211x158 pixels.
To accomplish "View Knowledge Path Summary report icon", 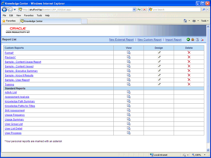I will pyautogui.click(x=129, y=101).
